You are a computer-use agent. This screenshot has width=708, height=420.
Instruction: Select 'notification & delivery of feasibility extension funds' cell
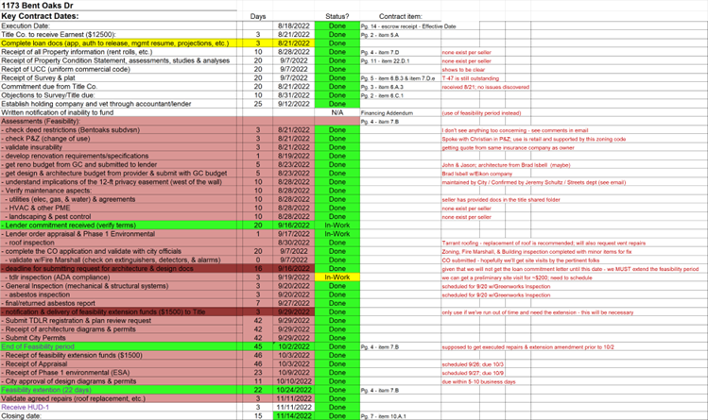click(x=118, y=311)
